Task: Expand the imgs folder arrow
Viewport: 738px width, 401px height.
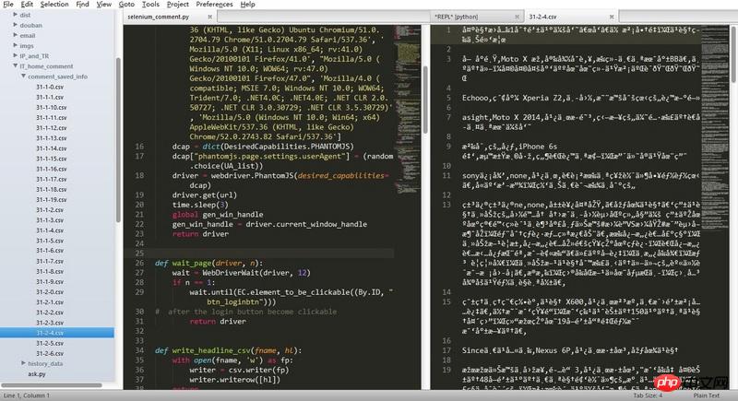Action: 13,46
